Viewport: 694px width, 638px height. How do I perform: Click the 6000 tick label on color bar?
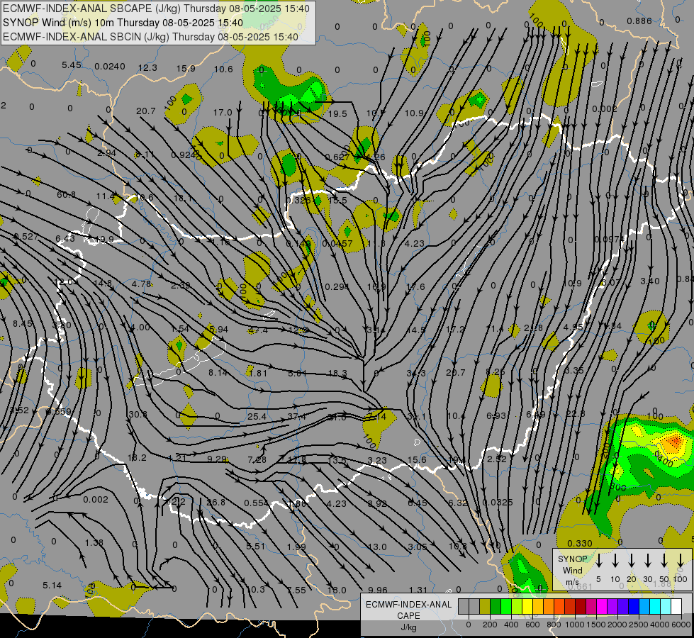(682, 625)
